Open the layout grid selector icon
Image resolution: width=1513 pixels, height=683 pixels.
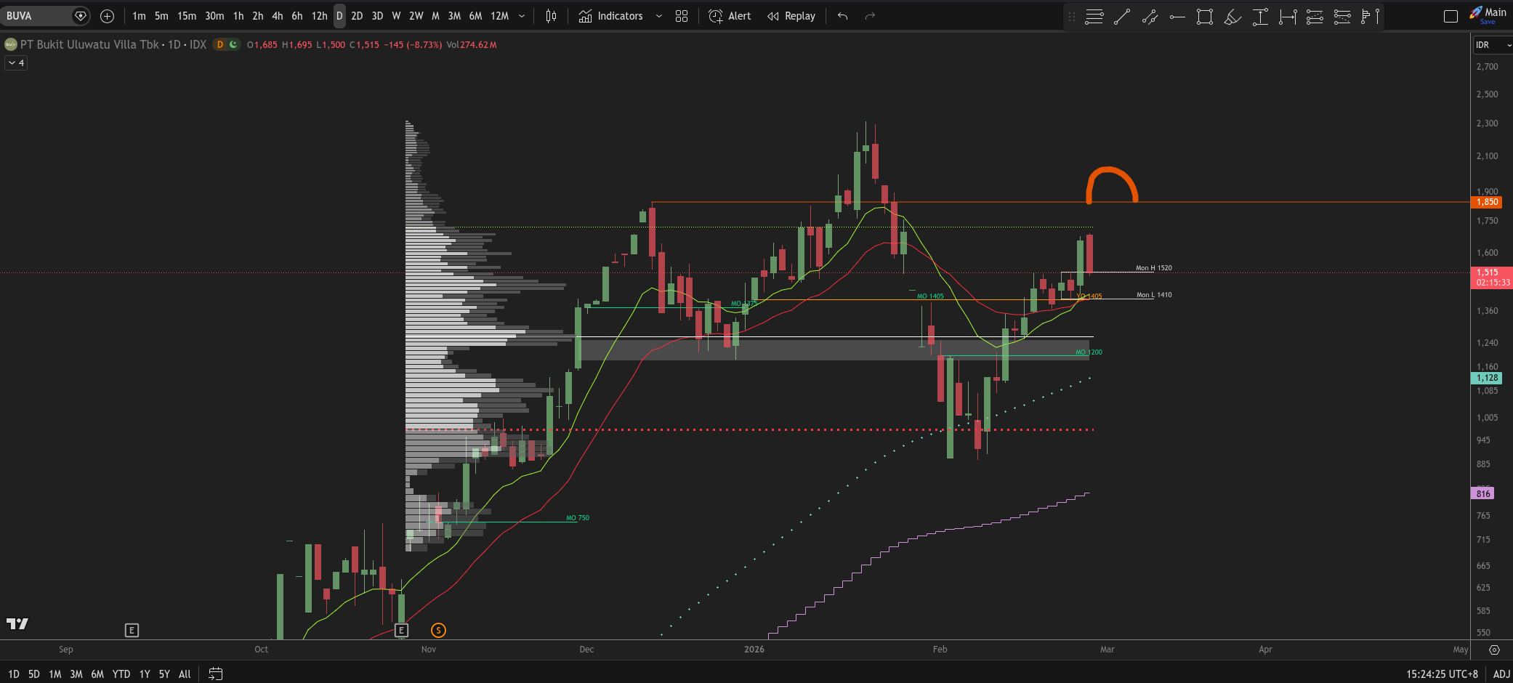(x=682, y=16)
